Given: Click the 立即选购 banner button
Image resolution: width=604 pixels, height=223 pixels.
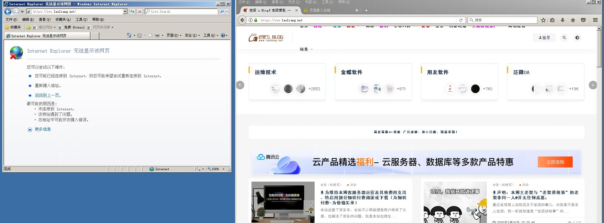Looking at the screenshot, I should (555, 162).
